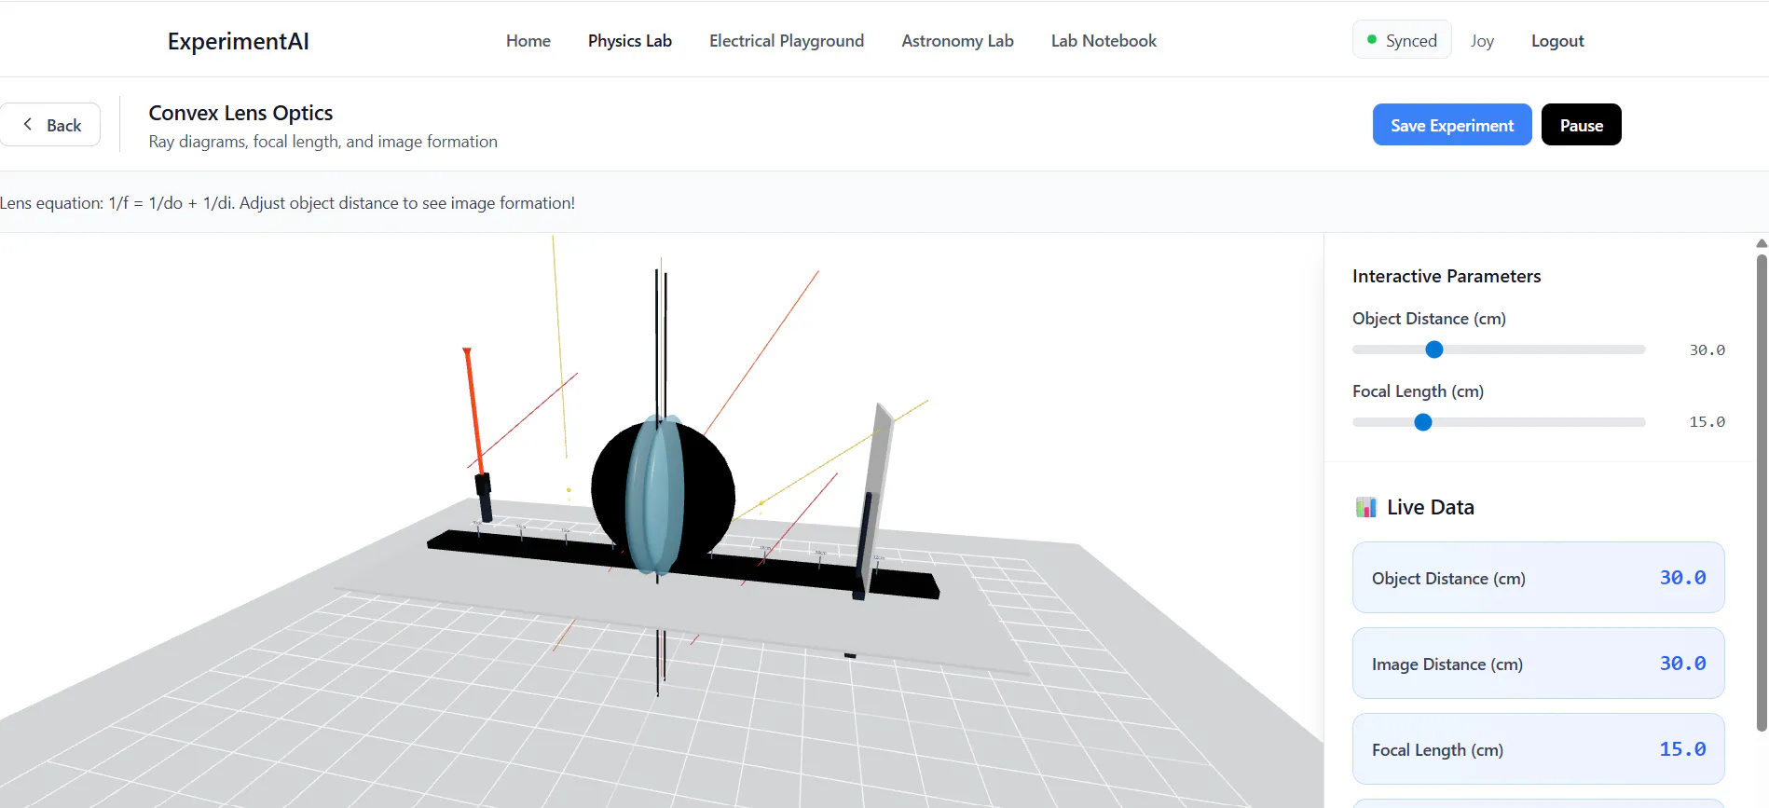Click the ExperimentAI logo
Viewport: 1769px width, 808px height.
point(238,41)
